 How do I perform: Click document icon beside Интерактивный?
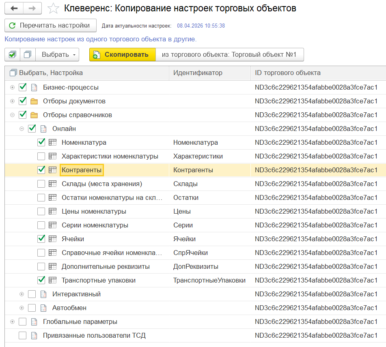click(43, 294)
